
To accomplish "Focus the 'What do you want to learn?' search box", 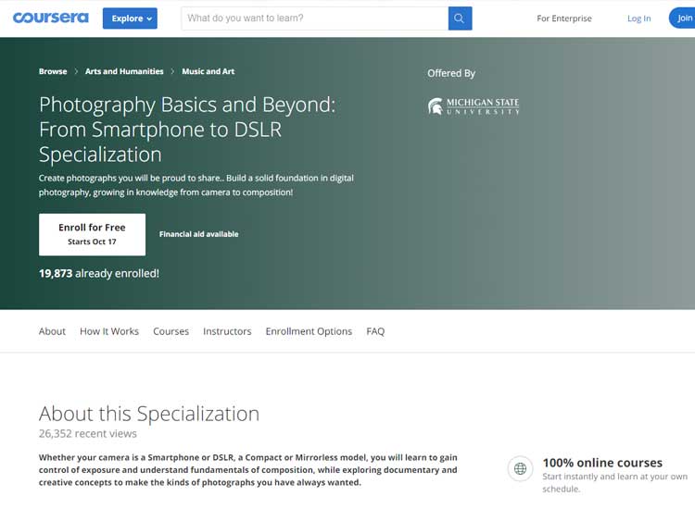I will point(315,19).
